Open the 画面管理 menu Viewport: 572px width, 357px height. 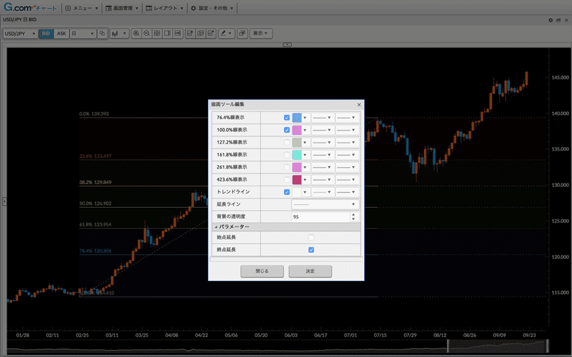(x=122, y=8)
